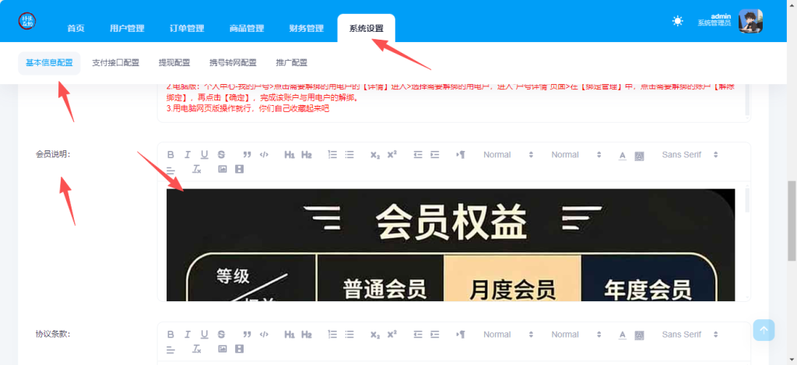Pick text color in 协议条款 editor
Image resolution: width=797 pixels, height=365 pixels.
pyautogui.click(x=623, y=335)
